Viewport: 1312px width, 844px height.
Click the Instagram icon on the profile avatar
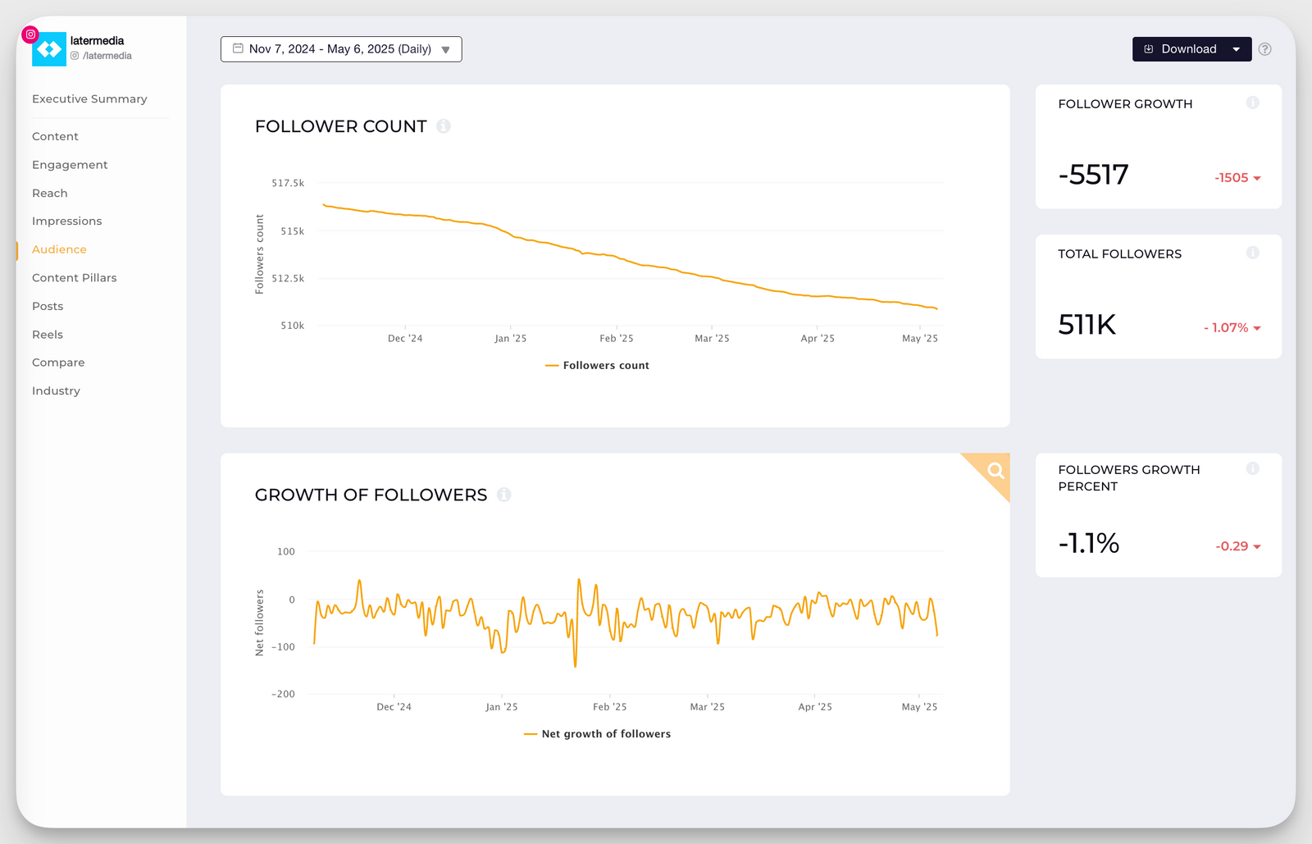(30, 34)
